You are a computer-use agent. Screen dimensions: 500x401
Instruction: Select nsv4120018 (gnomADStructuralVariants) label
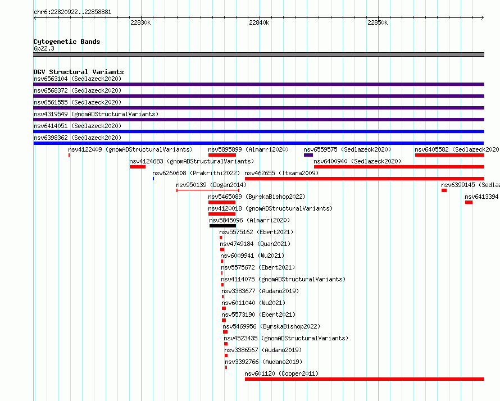270,208
